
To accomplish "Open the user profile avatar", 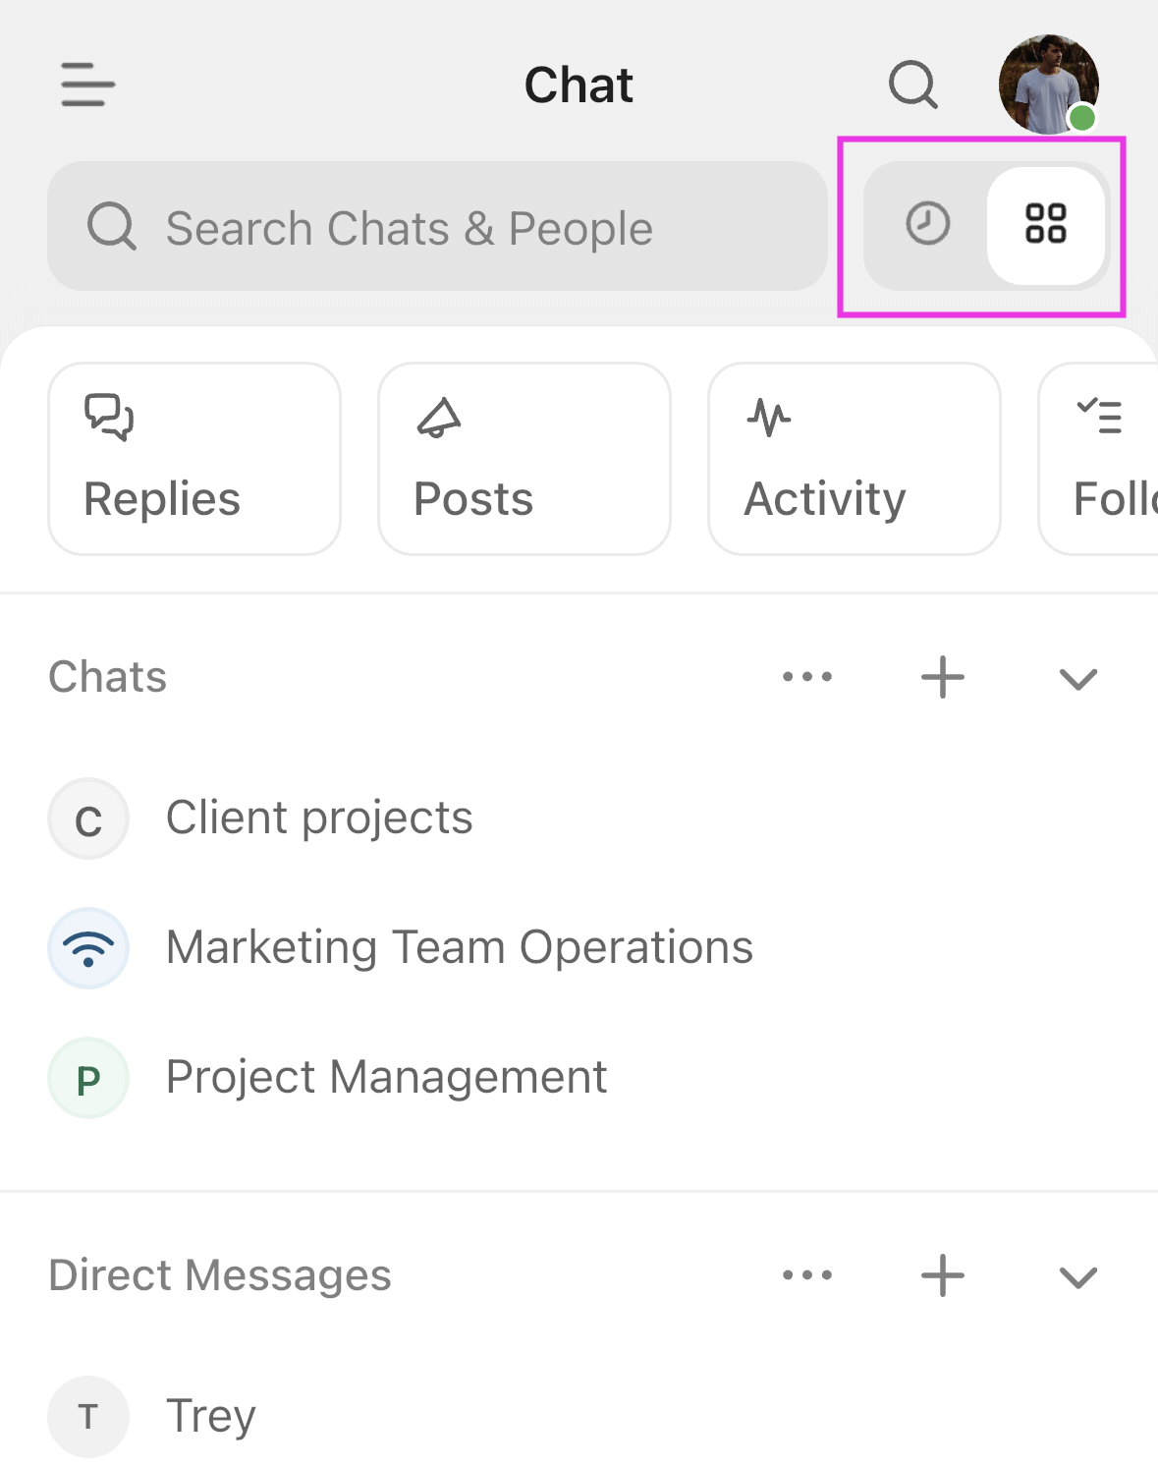I will [x=1048, y=85].
